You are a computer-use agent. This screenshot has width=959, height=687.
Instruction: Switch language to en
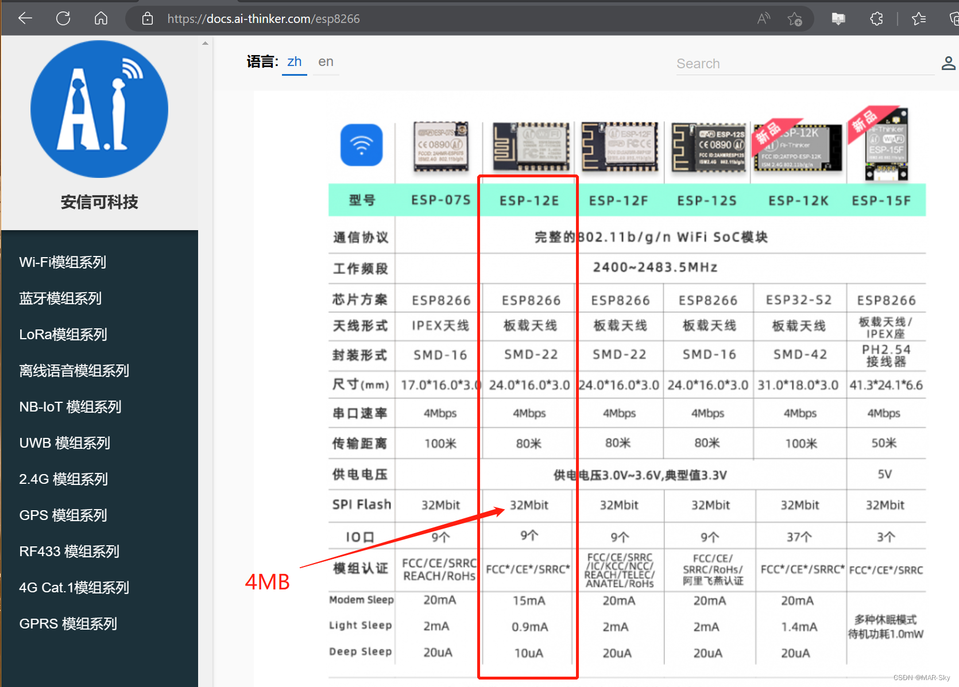(x=326, y=62)
